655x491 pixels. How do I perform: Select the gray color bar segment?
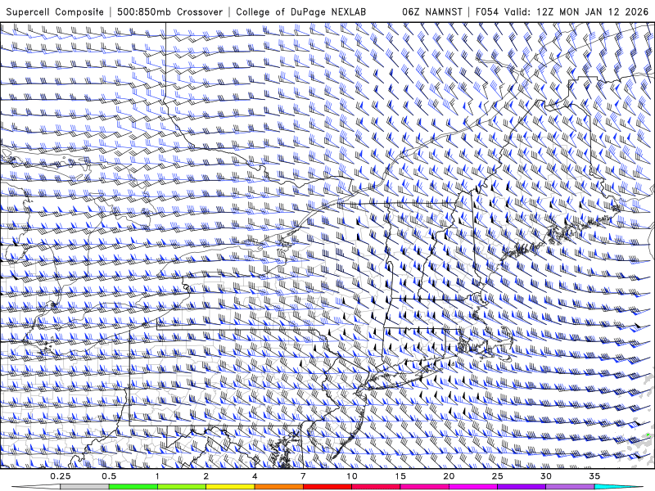point(85,487)
